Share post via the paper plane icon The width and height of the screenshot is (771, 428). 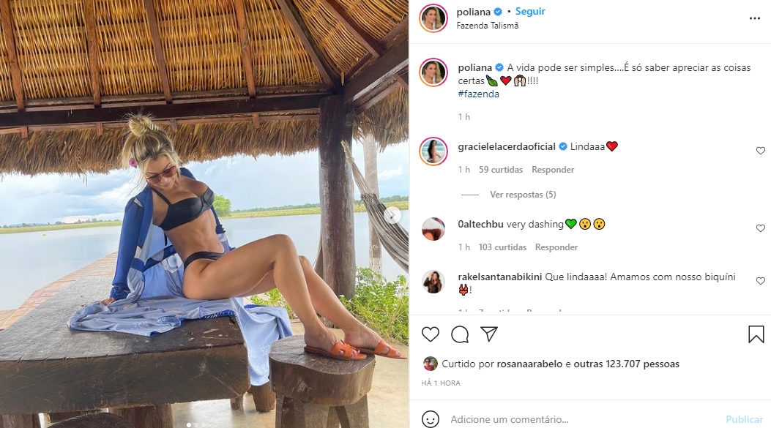coord(489,334)
